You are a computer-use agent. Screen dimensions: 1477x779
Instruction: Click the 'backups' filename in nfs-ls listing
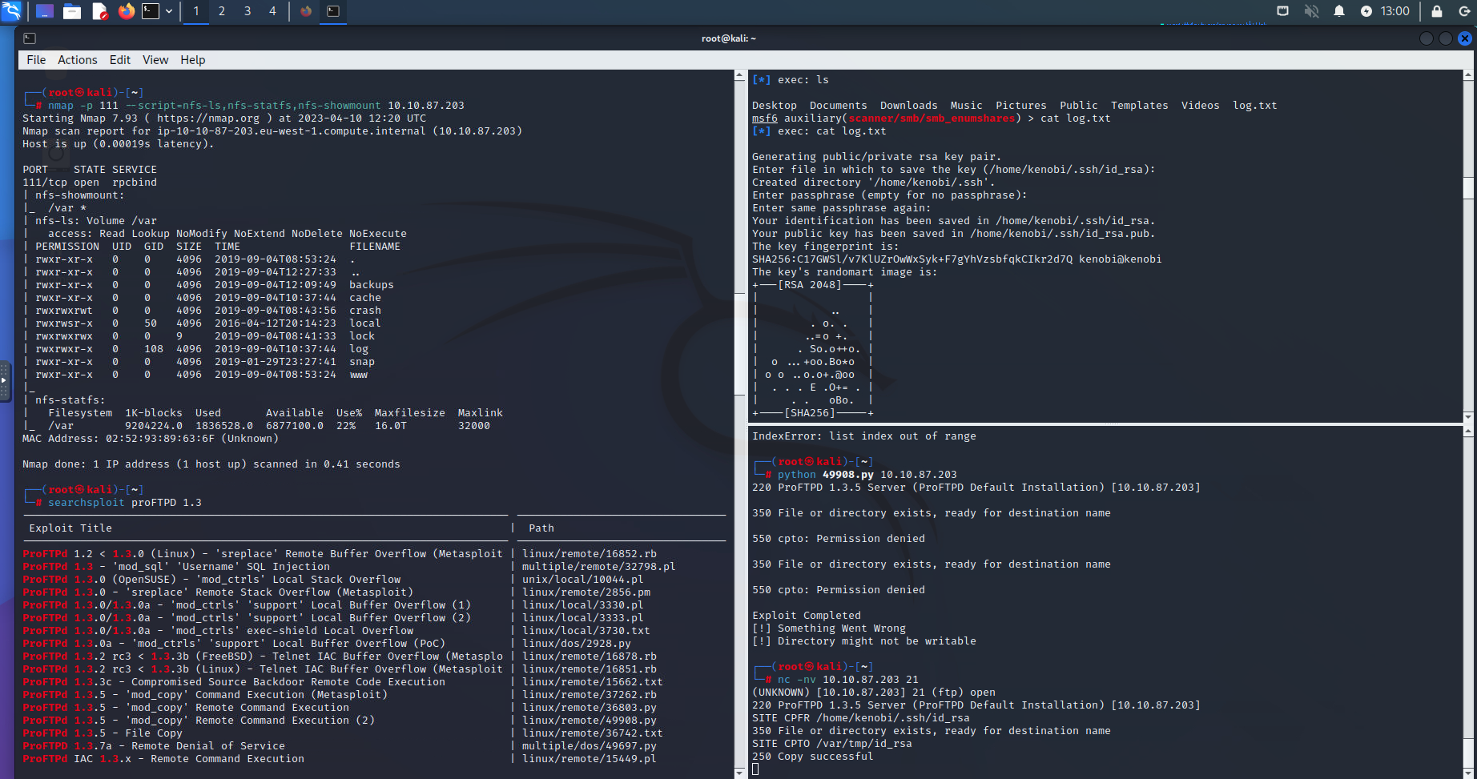[372, 285]
